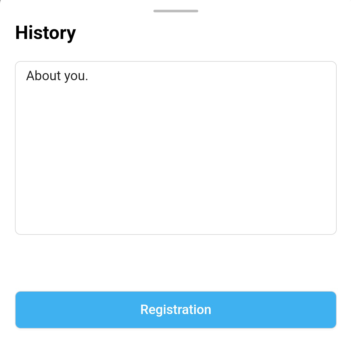This screenshot has width=351, height=341.
Task: Tap the white Registration label
Action: 175,309
